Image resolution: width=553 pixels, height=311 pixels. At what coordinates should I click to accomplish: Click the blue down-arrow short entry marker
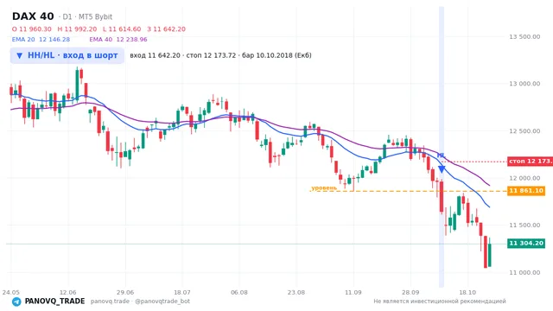click(442, 169)
